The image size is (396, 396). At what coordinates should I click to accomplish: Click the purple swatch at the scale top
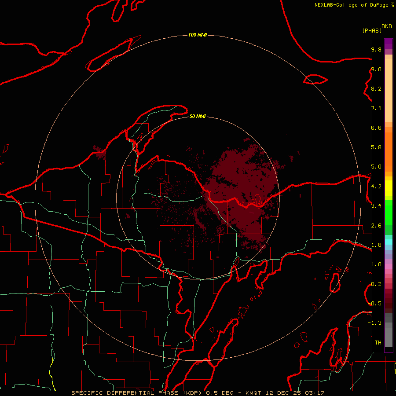[x=389, y=44]
